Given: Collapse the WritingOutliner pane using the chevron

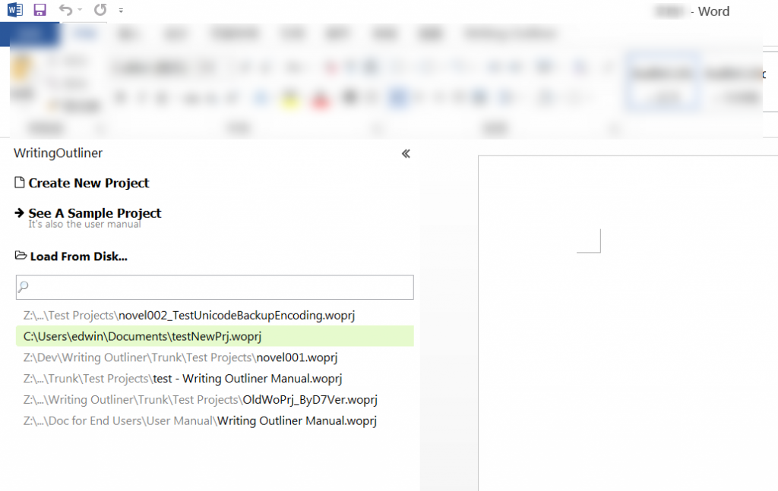Looking at the screenshot, I should coord(405,153).
